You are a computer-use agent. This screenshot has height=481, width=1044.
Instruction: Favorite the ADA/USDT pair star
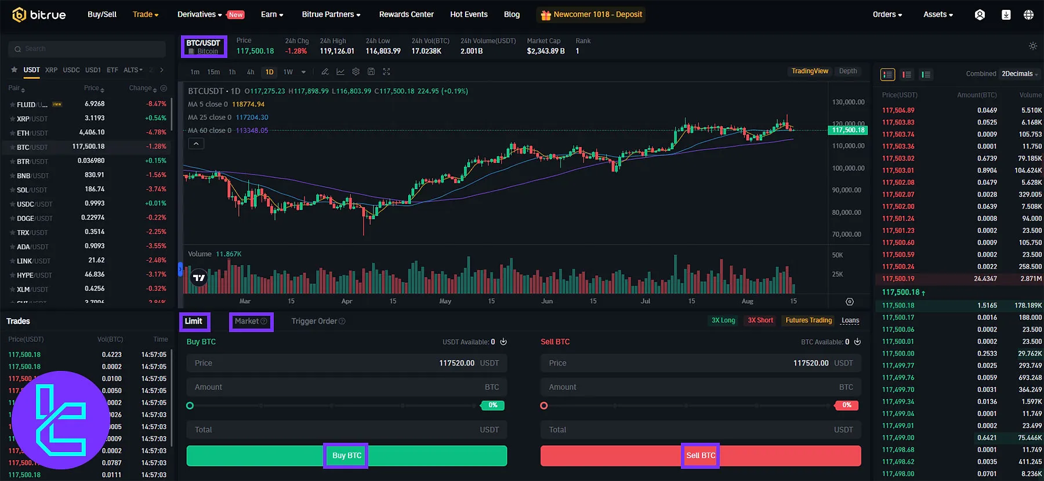pyautogui.click(x=12, y=247)
